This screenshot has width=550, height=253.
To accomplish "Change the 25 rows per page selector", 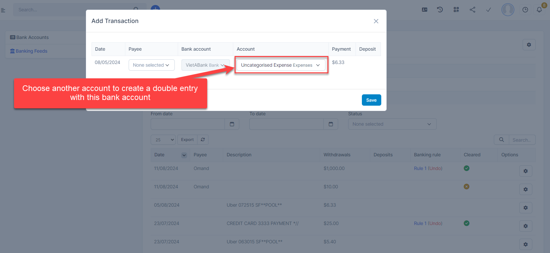I will click(163, 140).
